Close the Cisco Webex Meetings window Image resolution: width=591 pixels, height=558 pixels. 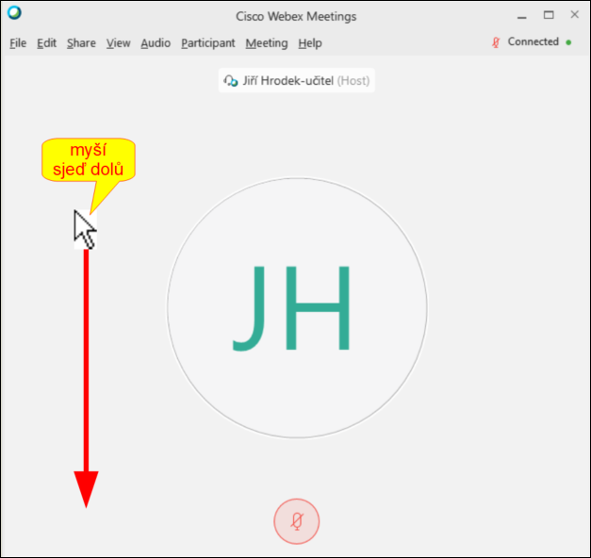[x=574, y=15]
